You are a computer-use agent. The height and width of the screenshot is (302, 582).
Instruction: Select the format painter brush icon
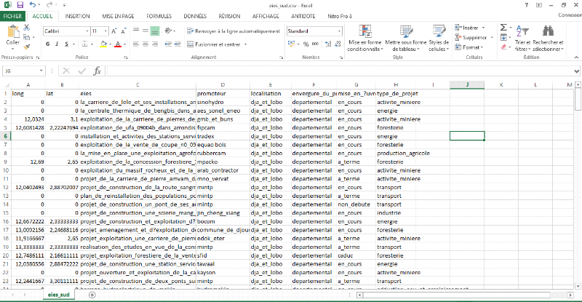coord(28,44)
